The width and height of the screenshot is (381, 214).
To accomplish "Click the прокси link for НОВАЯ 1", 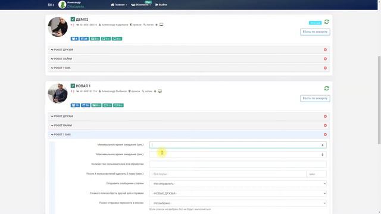I will (x=135, y=91).
